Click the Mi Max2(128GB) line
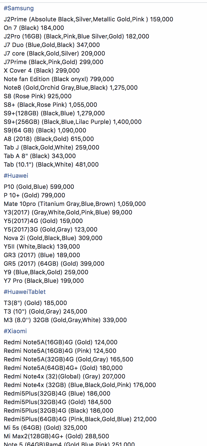 (x=56, y=436)
